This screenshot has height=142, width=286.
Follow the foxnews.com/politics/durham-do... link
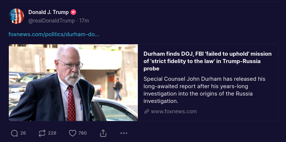54,34
